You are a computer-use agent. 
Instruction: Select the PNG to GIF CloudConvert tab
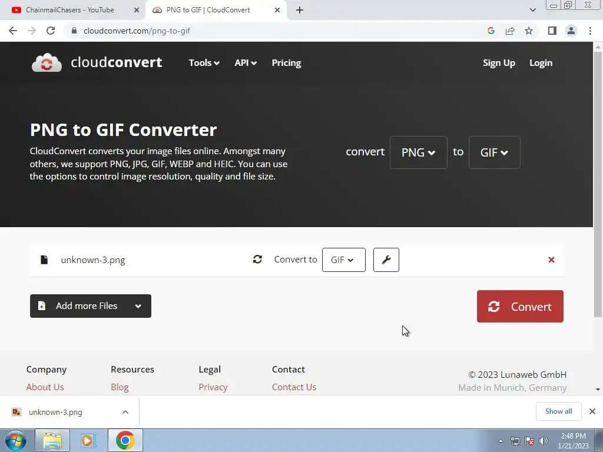point(208,10)
